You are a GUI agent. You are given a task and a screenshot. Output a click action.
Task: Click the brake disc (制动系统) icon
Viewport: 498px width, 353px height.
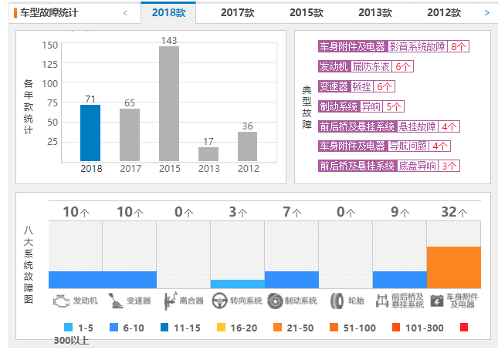pyautogui.click(x=275, y=301)
